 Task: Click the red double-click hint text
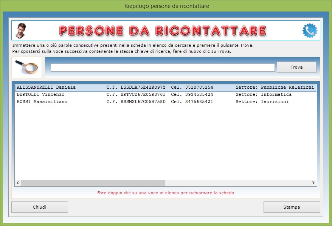click(166, 193)
